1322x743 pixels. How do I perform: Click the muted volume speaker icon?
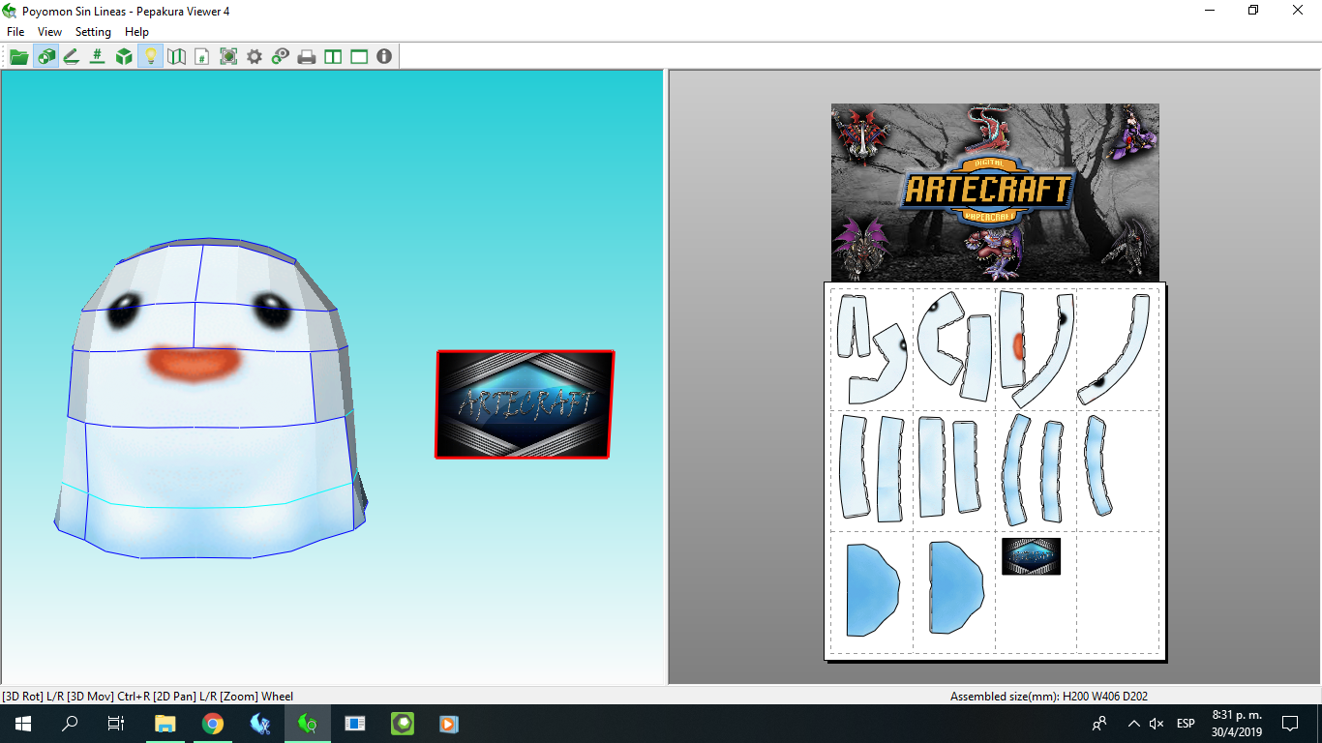1157,724
